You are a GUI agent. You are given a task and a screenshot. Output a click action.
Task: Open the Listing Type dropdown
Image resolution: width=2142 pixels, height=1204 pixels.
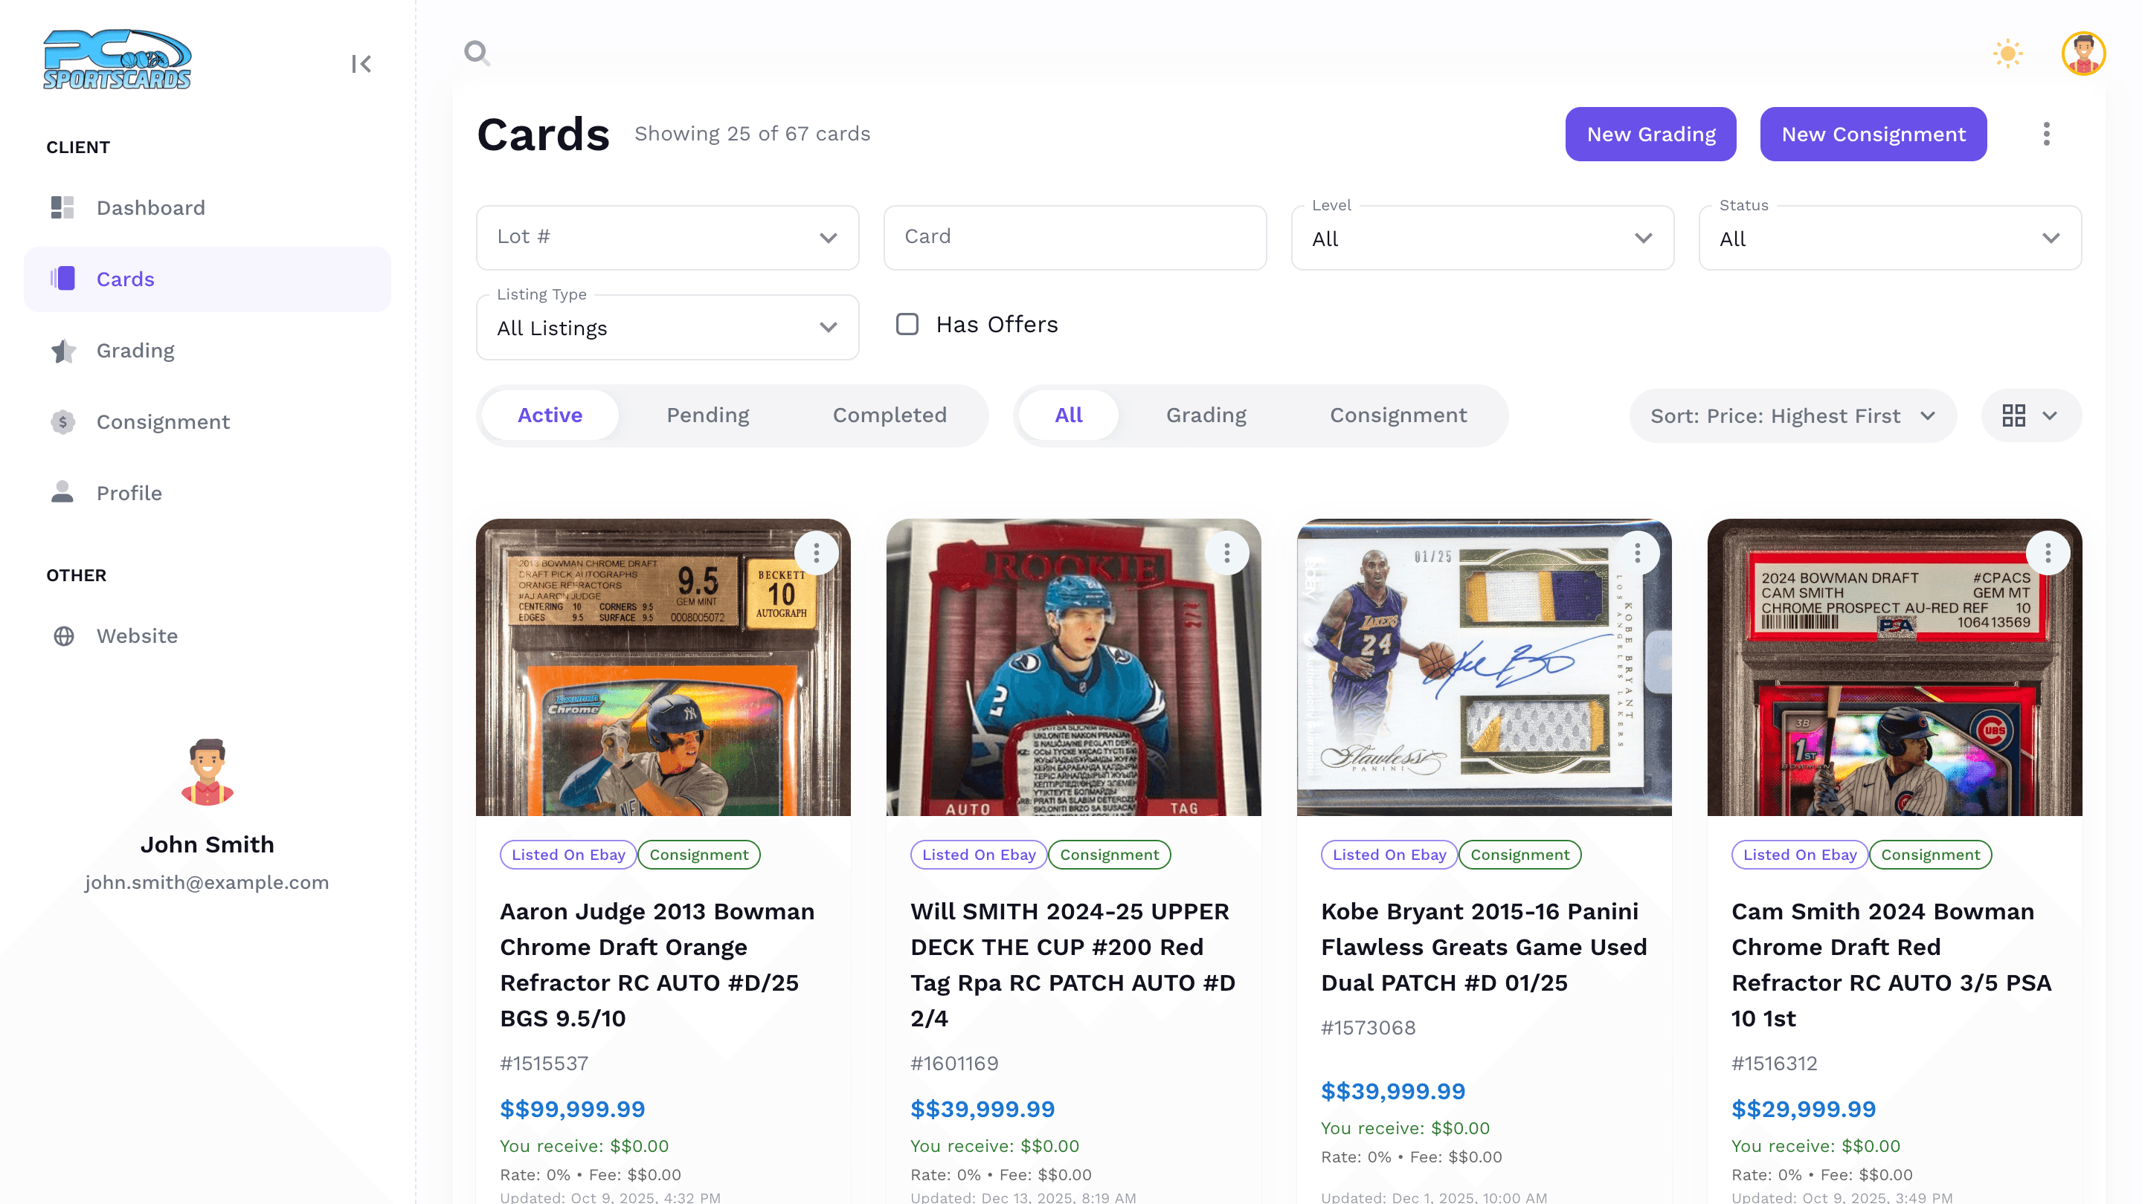point(667,327)
